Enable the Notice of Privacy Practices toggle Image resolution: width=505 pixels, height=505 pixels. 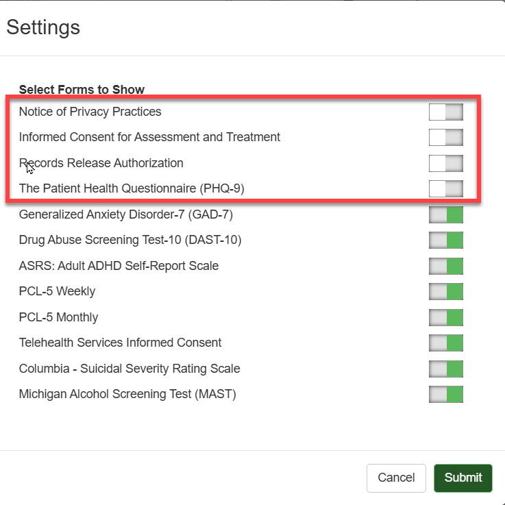[x=445, y=112]
